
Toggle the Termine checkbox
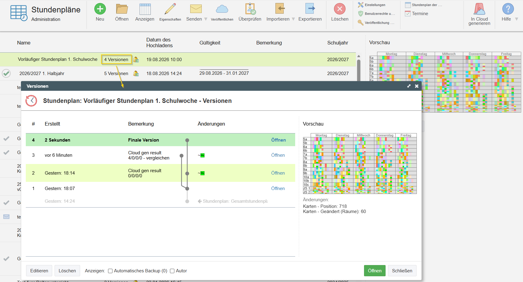[x=408, y=14]
